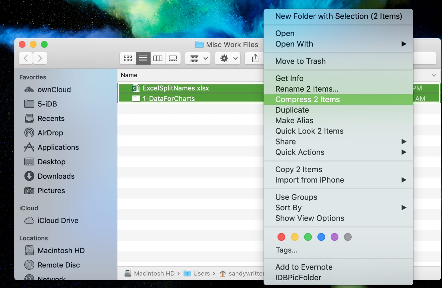Toggle Show View Options
Viewport: 442px width, 288px height.
pos(309,218)
